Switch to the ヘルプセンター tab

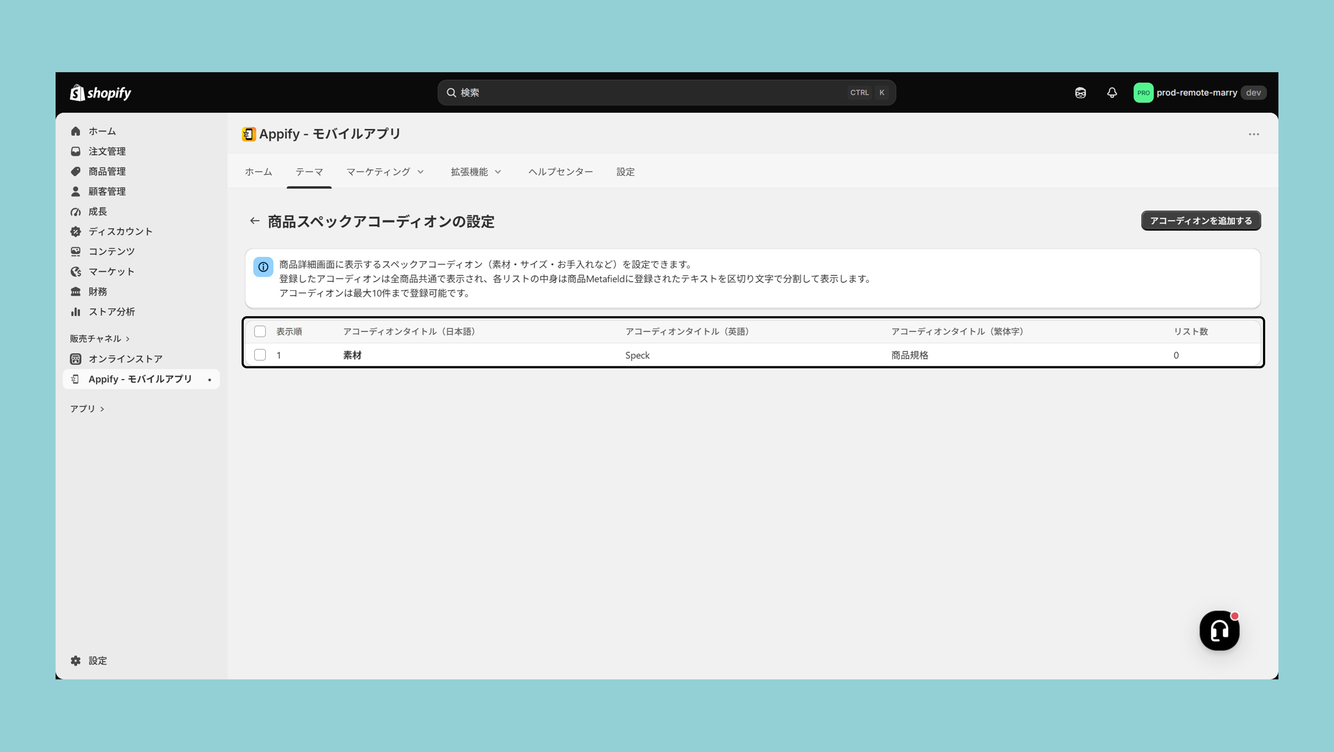(x=560, y=172)
